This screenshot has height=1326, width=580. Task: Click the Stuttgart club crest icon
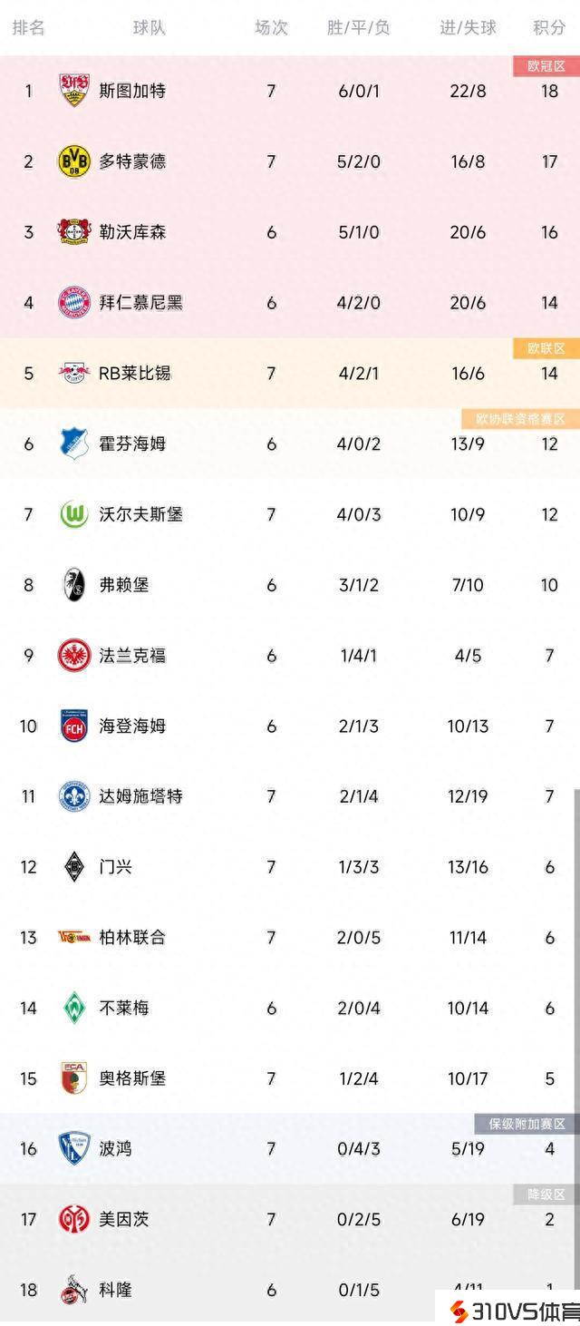tap(74, 91)
